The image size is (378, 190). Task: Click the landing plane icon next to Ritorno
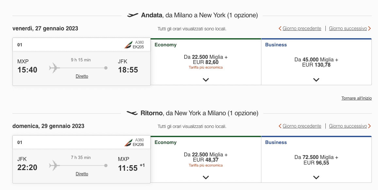tap(132, 113)
